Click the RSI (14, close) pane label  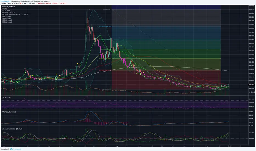[x=6, y=97]
